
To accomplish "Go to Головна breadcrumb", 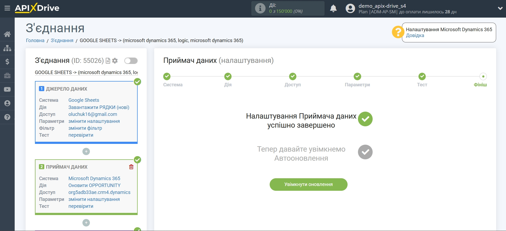I will 35,40.
